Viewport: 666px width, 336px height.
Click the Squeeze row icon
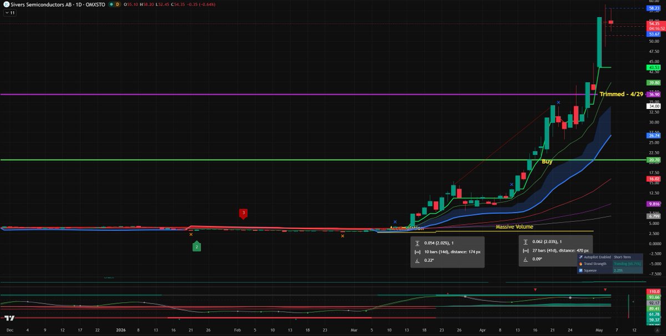[581, 270]
